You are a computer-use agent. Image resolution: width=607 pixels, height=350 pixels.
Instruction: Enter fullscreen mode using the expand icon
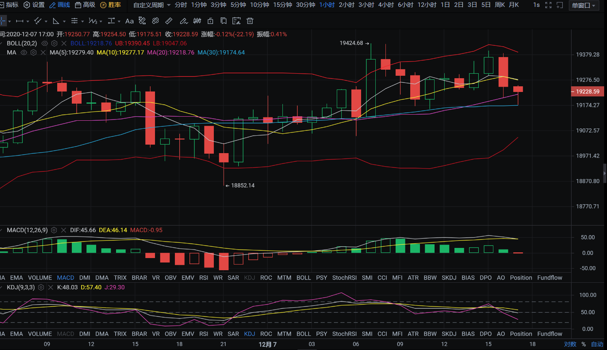click(548, 5)
